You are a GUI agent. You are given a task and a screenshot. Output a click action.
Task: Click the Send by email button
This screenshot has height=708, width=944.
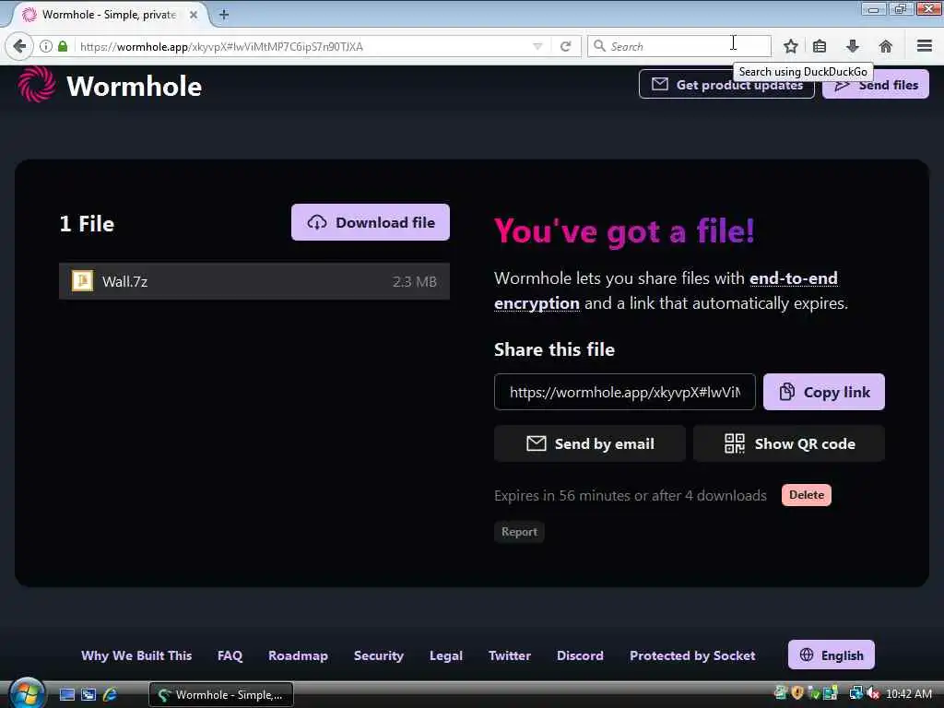[x=589, y=443]
